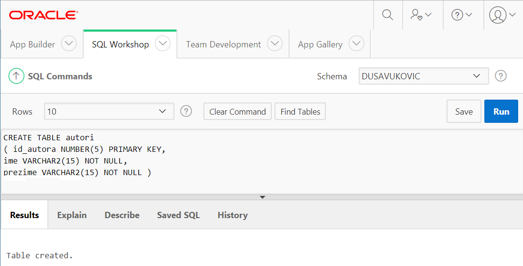The height and width of the screenshot is (266, 523).
Task: Click the Schema label
Action: coord(332,76)
